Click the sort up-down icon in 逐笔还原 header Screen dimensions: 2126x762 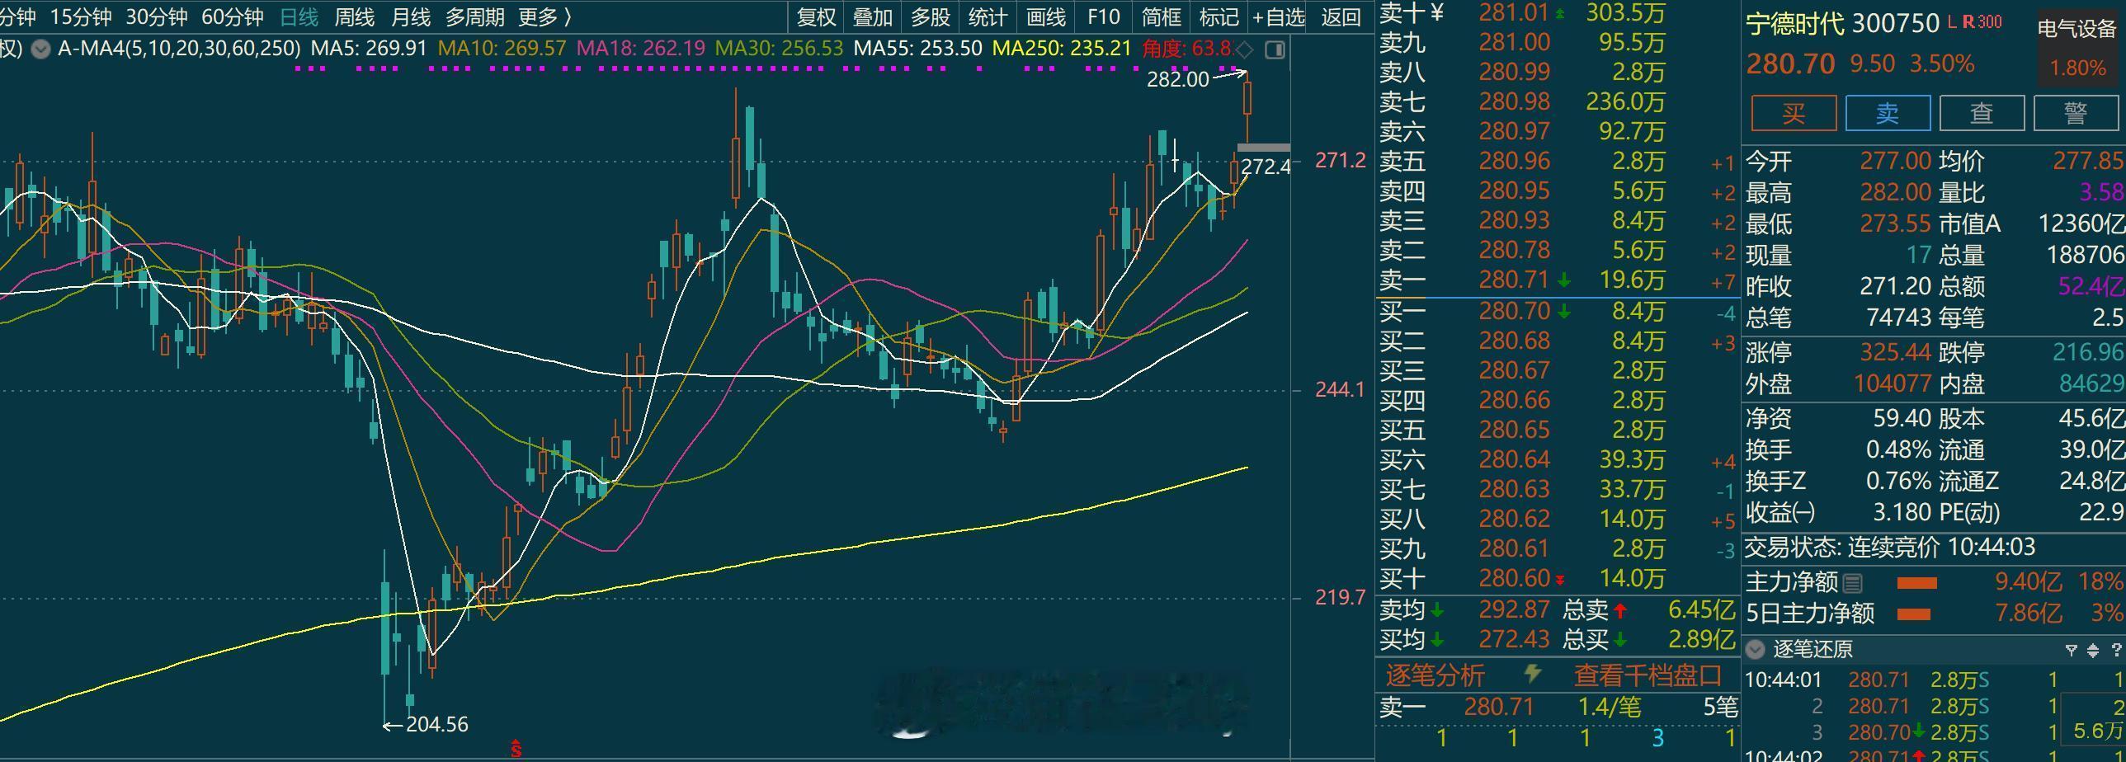click(2092, 650)
